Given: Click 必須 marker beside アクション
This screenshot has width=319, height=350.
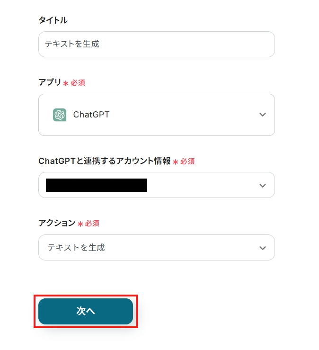Looking at the screenshot, I should click(92, 224).
